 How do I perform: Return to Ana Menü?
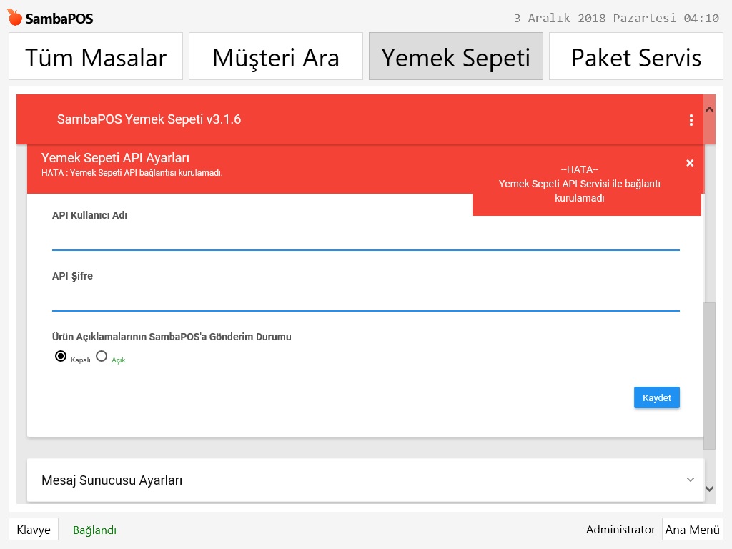[692, 530]
